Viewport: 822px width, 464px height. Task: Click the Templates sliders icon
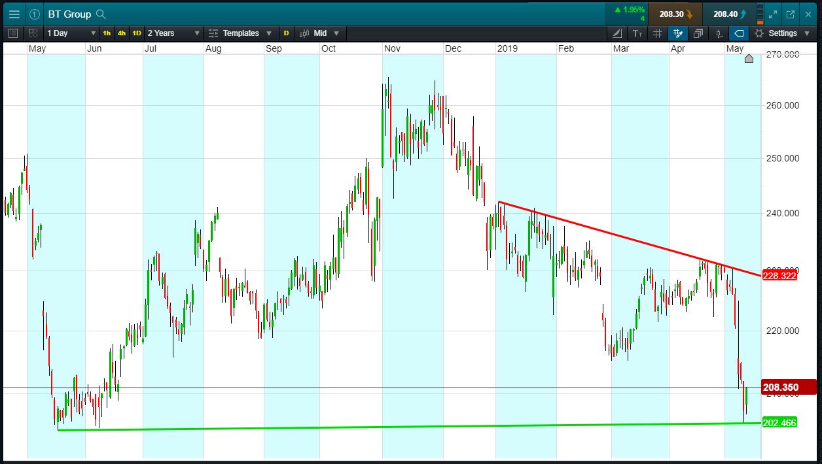tap(213, 33)
